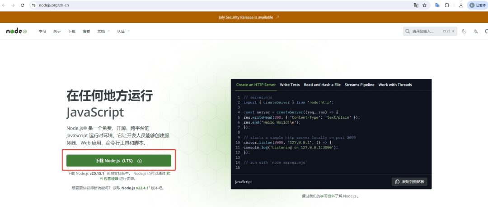Open the GitHub icon link

pyautogui.click(x=486, y=31)
